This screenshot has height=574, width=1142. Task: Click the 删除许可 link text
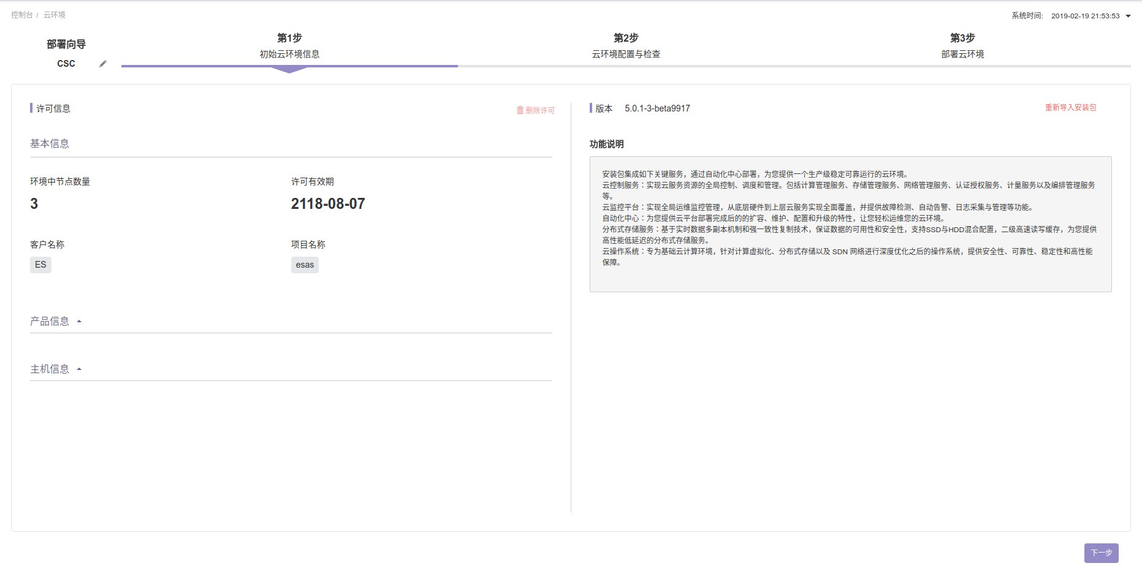tap(540, 110)
